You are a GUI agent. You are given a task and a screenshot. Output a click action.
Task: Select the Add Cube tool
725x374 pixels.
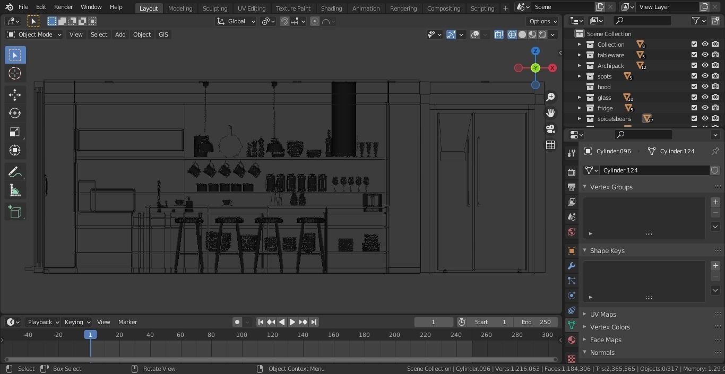pyautogui.click(x=15, y=212)
